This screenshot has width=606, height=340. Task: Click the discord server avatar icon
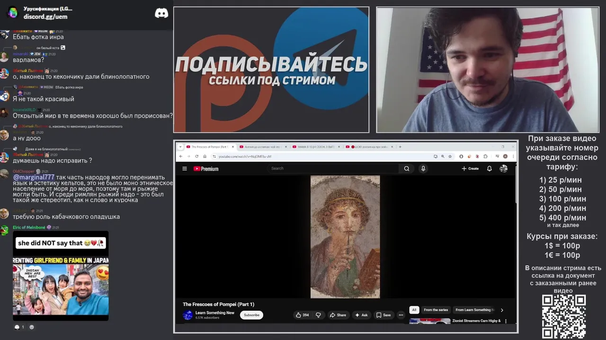coord(13,13)
